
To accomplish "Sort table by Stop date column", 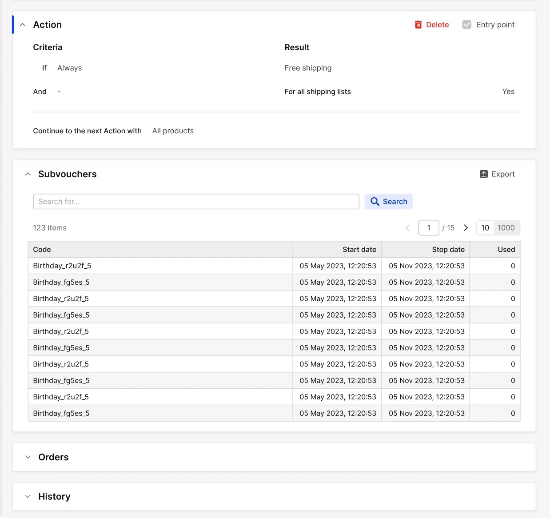I will point(448,250).
